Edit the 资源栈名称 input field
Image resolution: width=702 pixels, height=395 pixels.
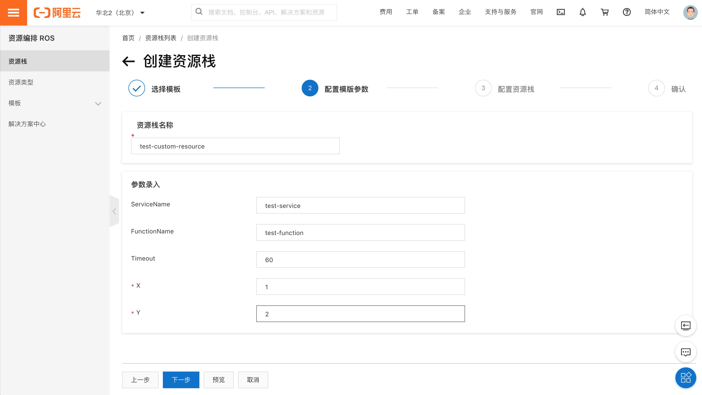coord(235,146)
